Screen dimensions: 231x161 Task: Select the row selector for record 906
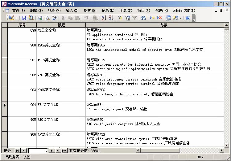coord(5,139)
